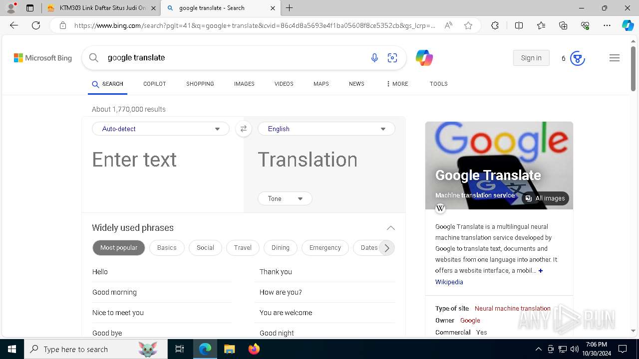Open Copilot colorful logo beside search box
Viewport: 639px width, 359px height.
point(424,58)
